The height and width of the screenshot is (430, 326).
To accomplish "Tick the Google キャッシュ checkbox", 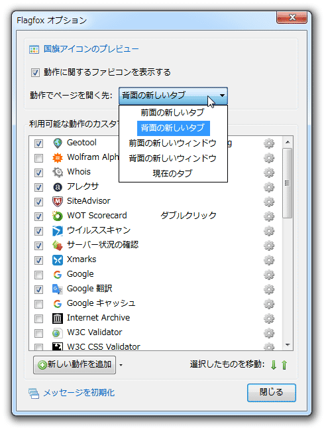I will pyautogui.click(x=38, y=304).
